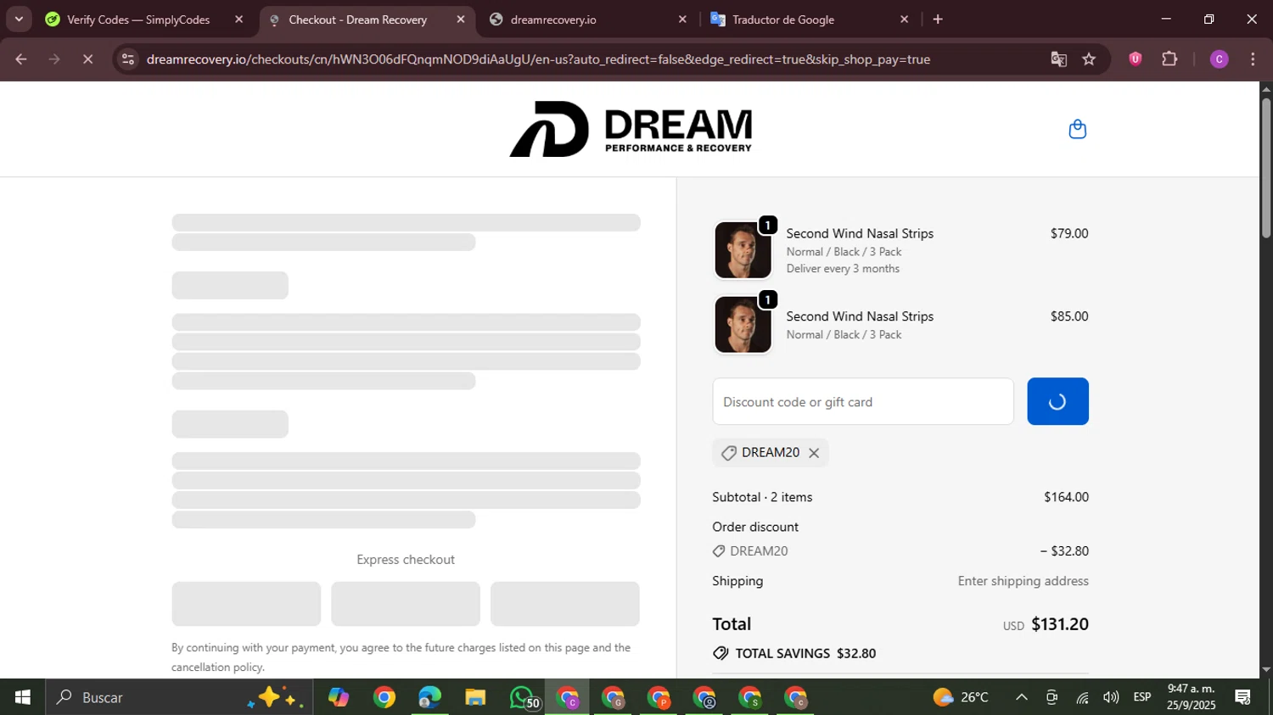Image resolution: width=1273 pixels, height=715 pixels.
Task: Click the − $32.80 order discount amount
Action: coord(1064,551)
